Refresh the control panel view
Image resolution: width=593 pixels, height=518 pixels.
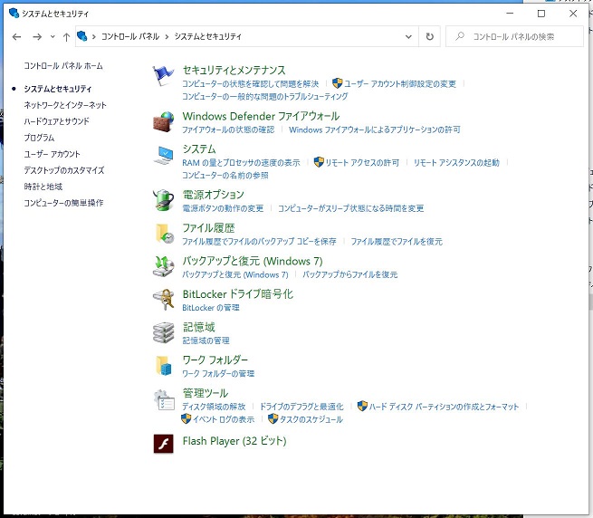tap(430, 37)
